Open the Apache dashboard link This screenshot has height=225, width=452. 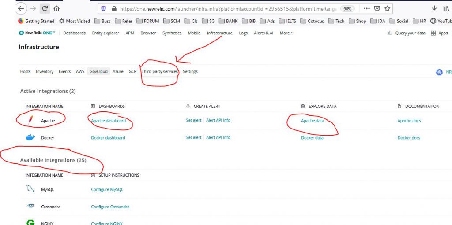point(108,121)
